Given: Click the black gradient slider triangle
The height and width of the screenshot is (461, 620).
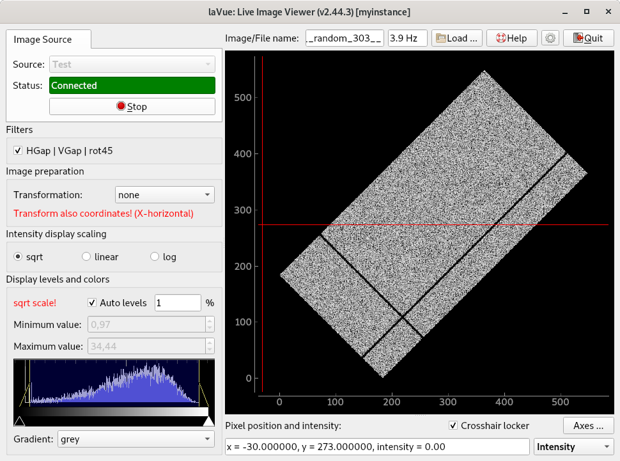Looking at the screenshot, I should click(19, 421).
